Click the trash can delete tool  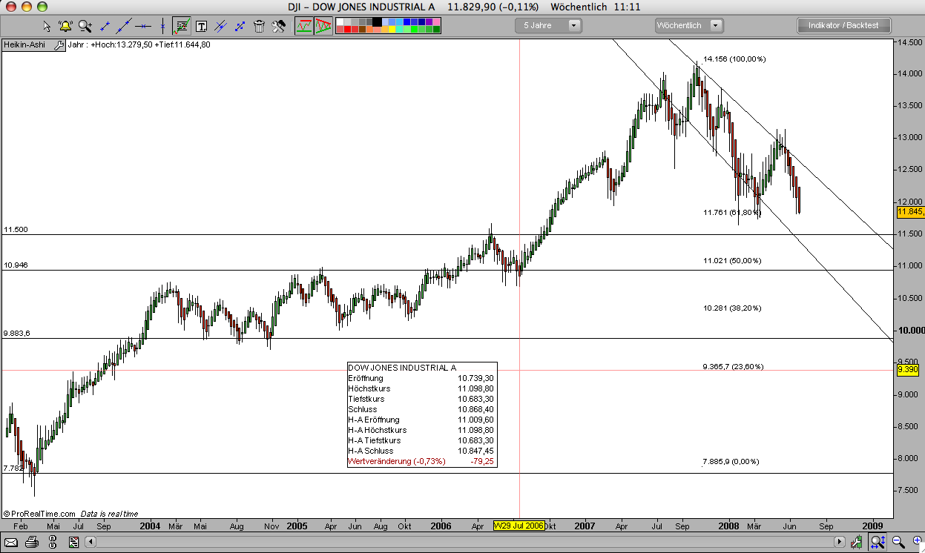[x=260, y=26]
